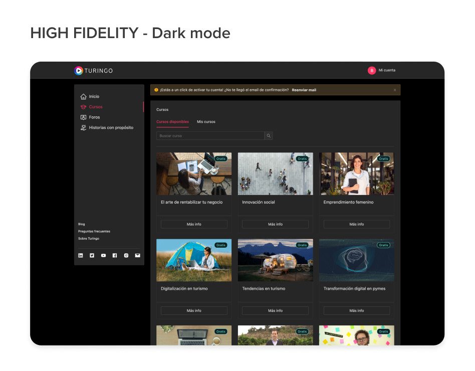This screenshot has width=475, height=371.
Task: Open the Foros sidebar icon
Action: (x=83, y=117)
